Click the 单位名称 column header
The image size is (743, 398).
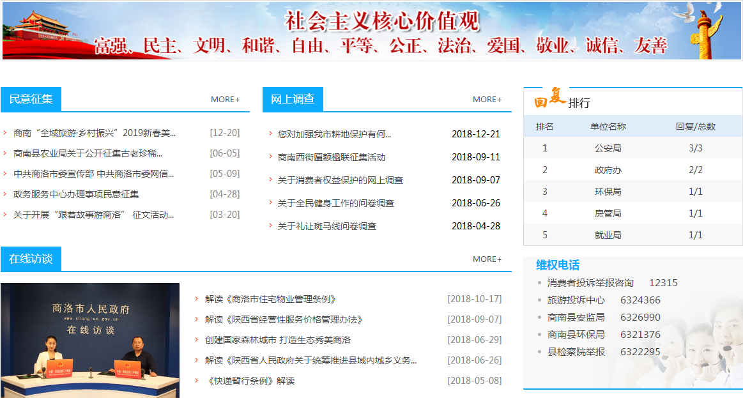[x=608, y=126]
